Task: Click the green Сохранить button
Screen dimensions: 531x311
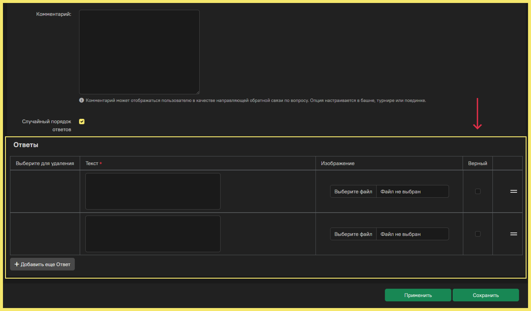Action: 486,295
